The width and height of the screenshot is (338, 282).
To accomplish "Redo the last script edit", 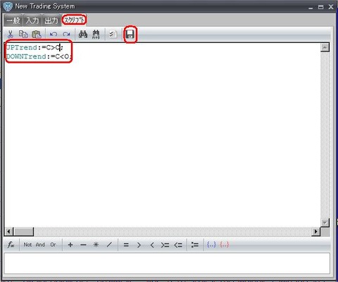I will tap(66, 35).
